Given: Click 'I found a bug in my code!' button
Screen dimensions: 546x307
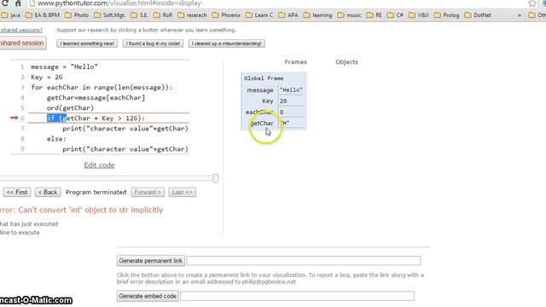Looking at the screenshot, I should (x=153, y=43).
